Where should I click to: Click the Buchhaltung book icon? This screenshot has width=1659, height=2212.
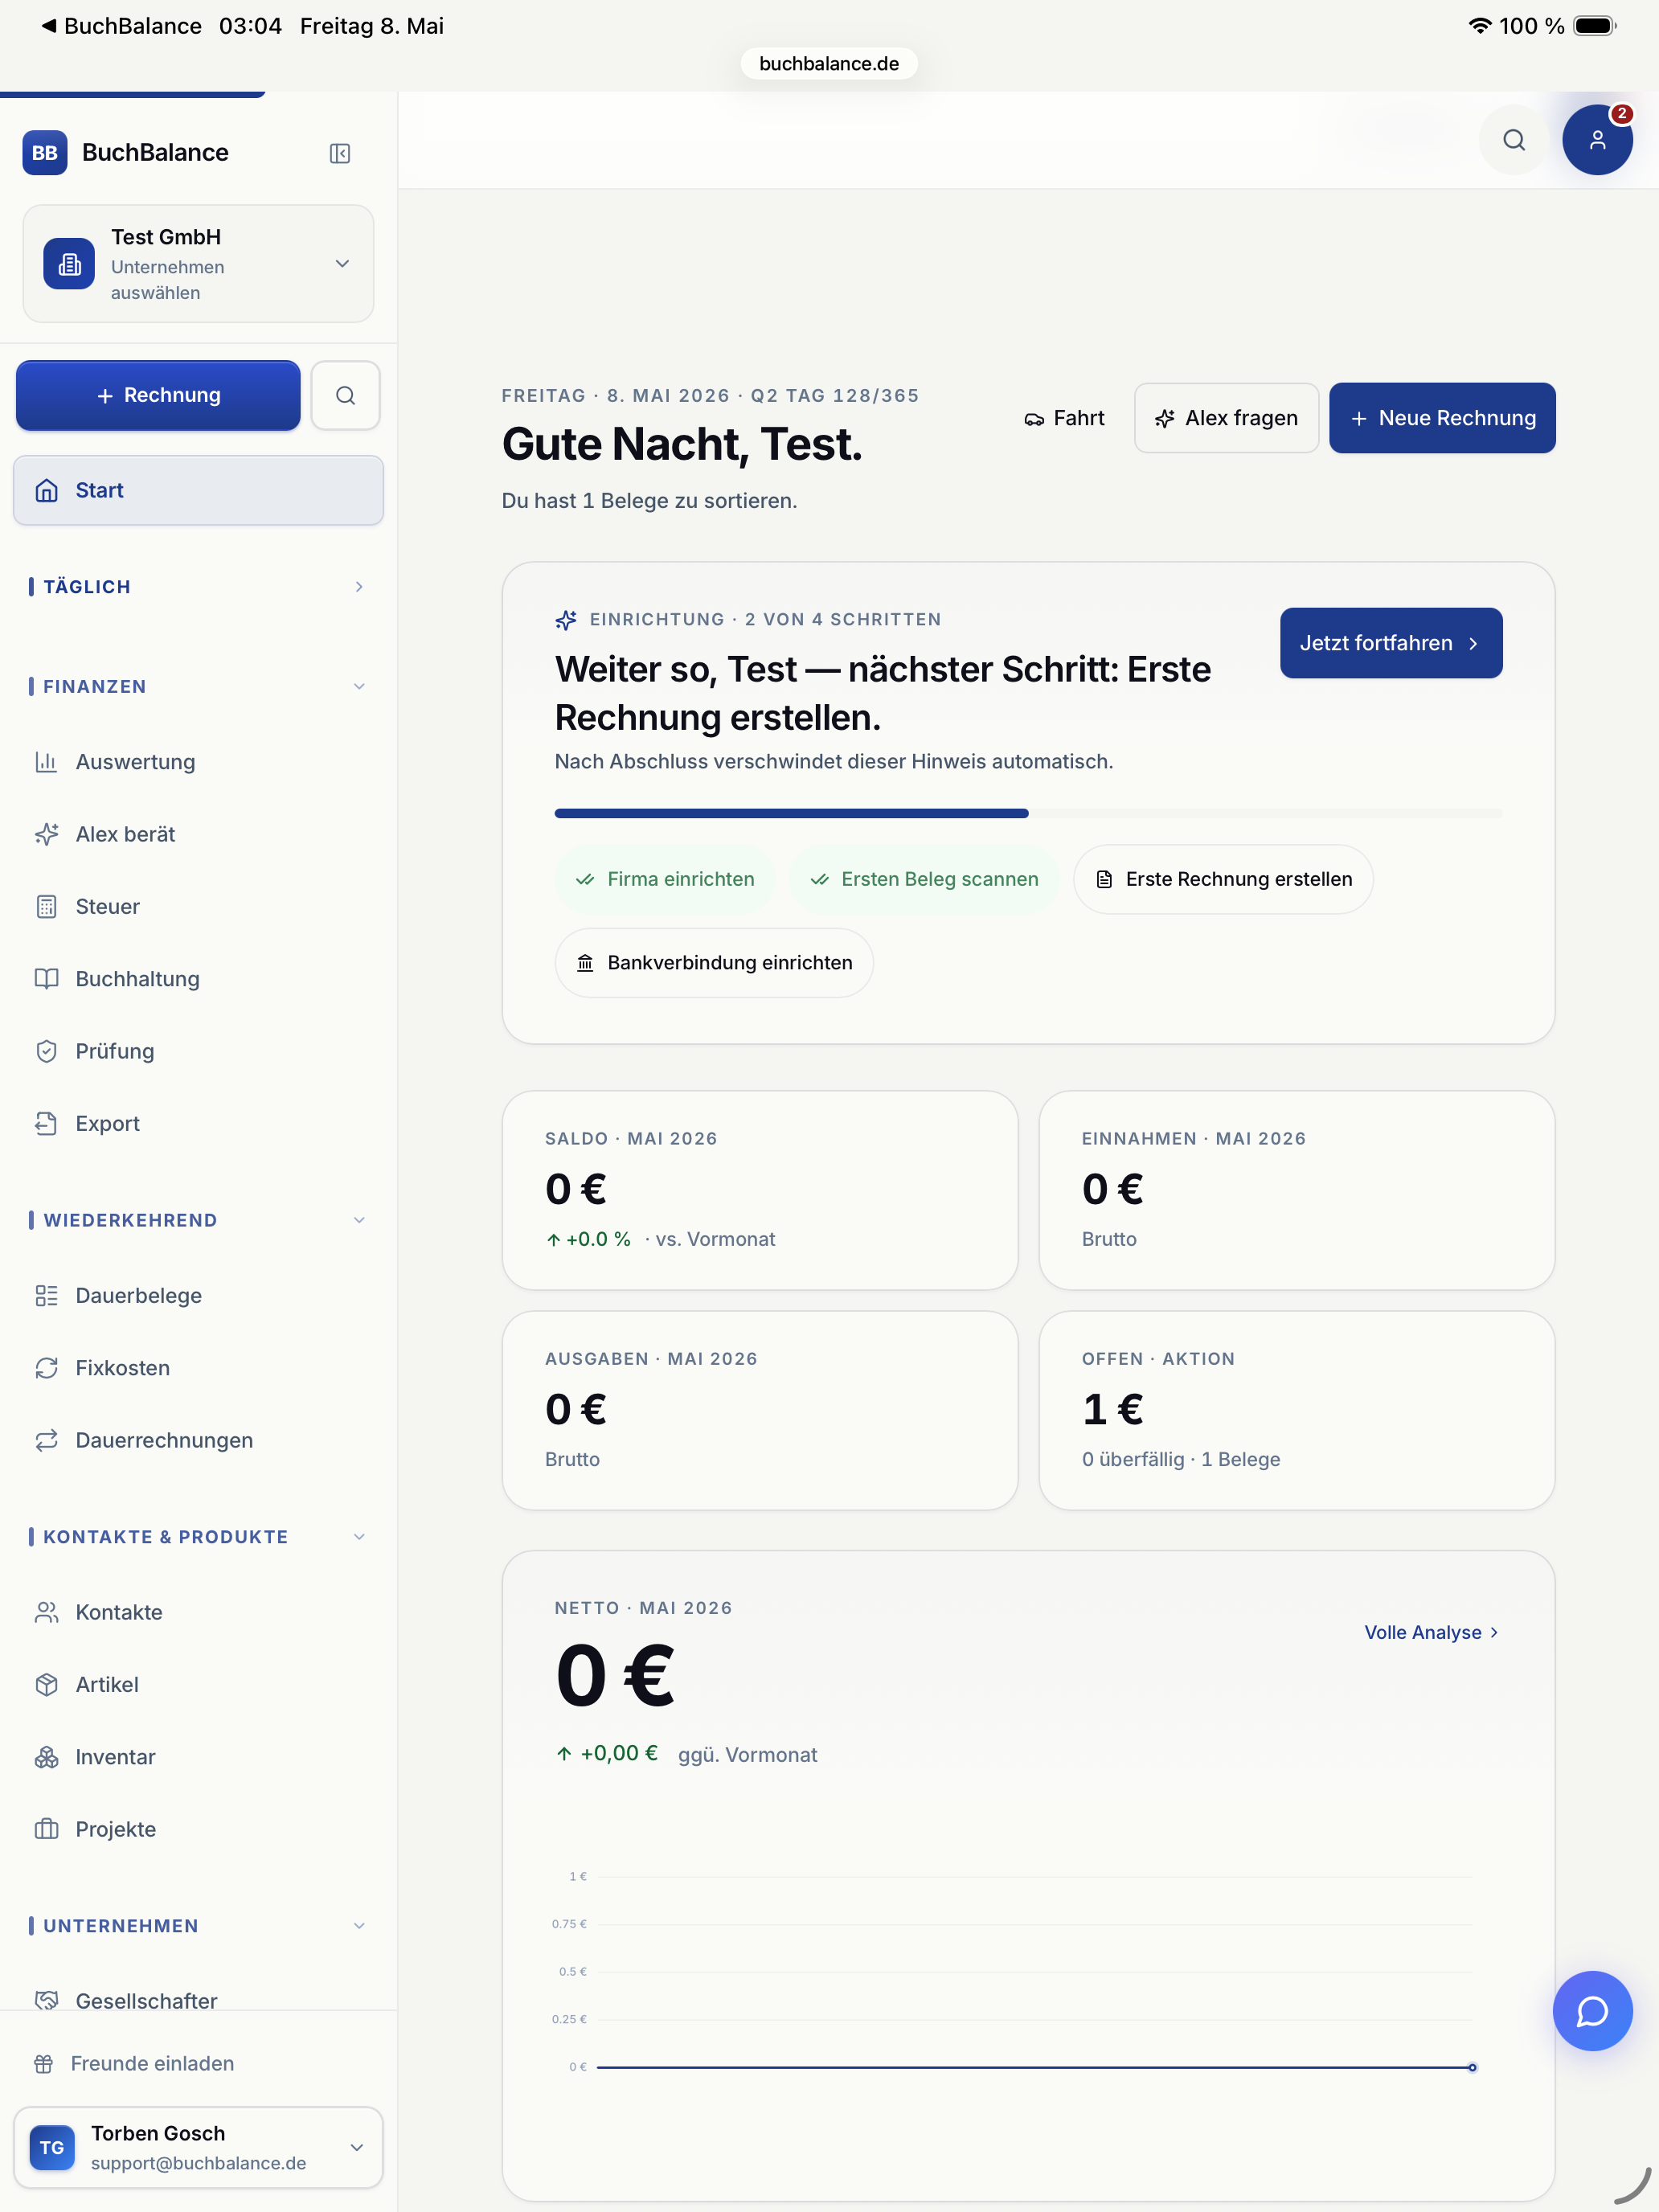(46, 979)
